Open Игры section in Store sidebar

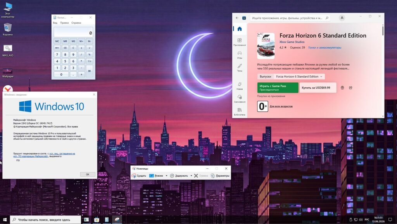pyautogui.click(x=240, y=55)
